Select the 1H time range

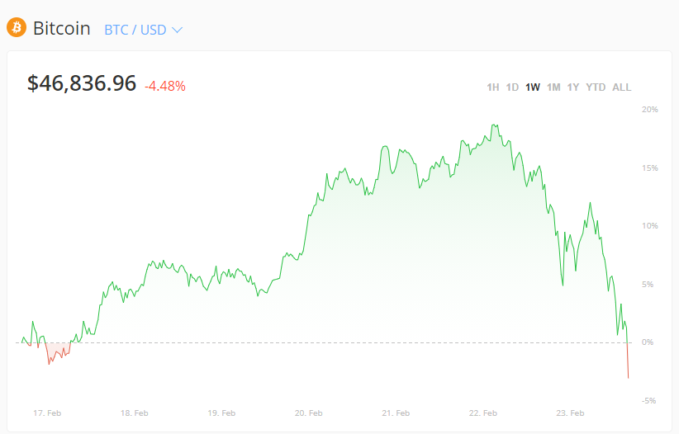tap(492, 87)
